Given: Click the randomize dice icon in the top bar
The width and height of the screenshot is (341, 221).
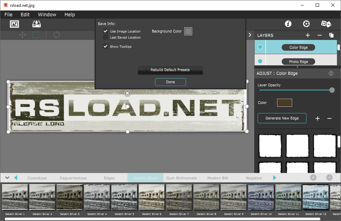Looking at the screenshot, I should pyautogui.click(x=326, y=24).
